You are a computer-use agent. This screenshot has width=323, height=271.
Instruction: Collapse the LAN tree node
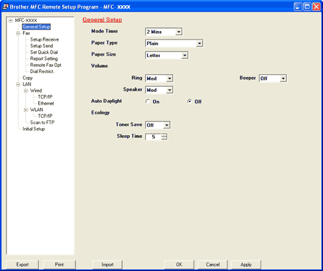click(x=18, y=84)
